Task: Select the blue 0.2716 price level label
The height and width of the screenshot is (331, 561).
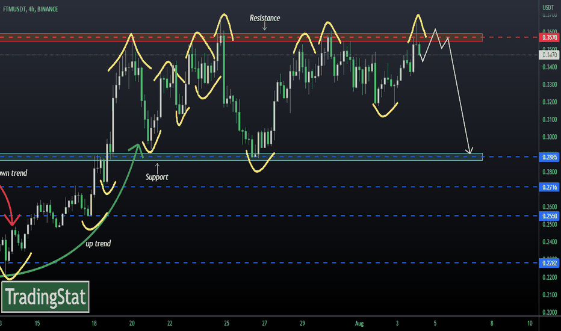Action: (x=549, y=187)
